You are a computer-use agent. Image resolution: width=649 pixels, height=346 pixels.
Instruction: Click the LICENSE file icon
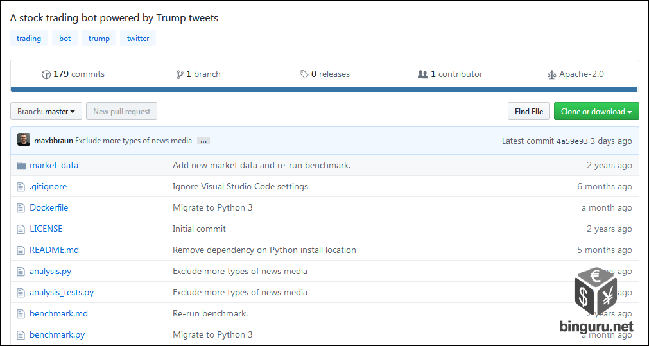(21, 229)
